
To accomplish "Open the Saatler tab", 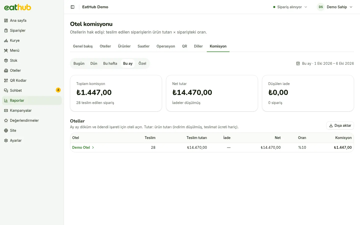I will point(143,46).
